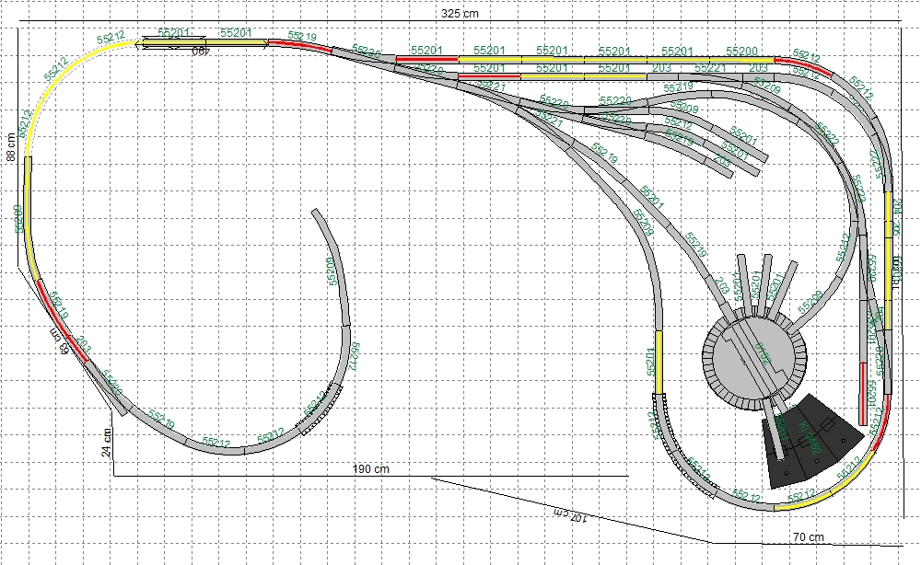Image resolution: width=921 pixels, height=565 pixels.
Task: Select the red 55219 track near the locomotive
Action: coord(295,43)
